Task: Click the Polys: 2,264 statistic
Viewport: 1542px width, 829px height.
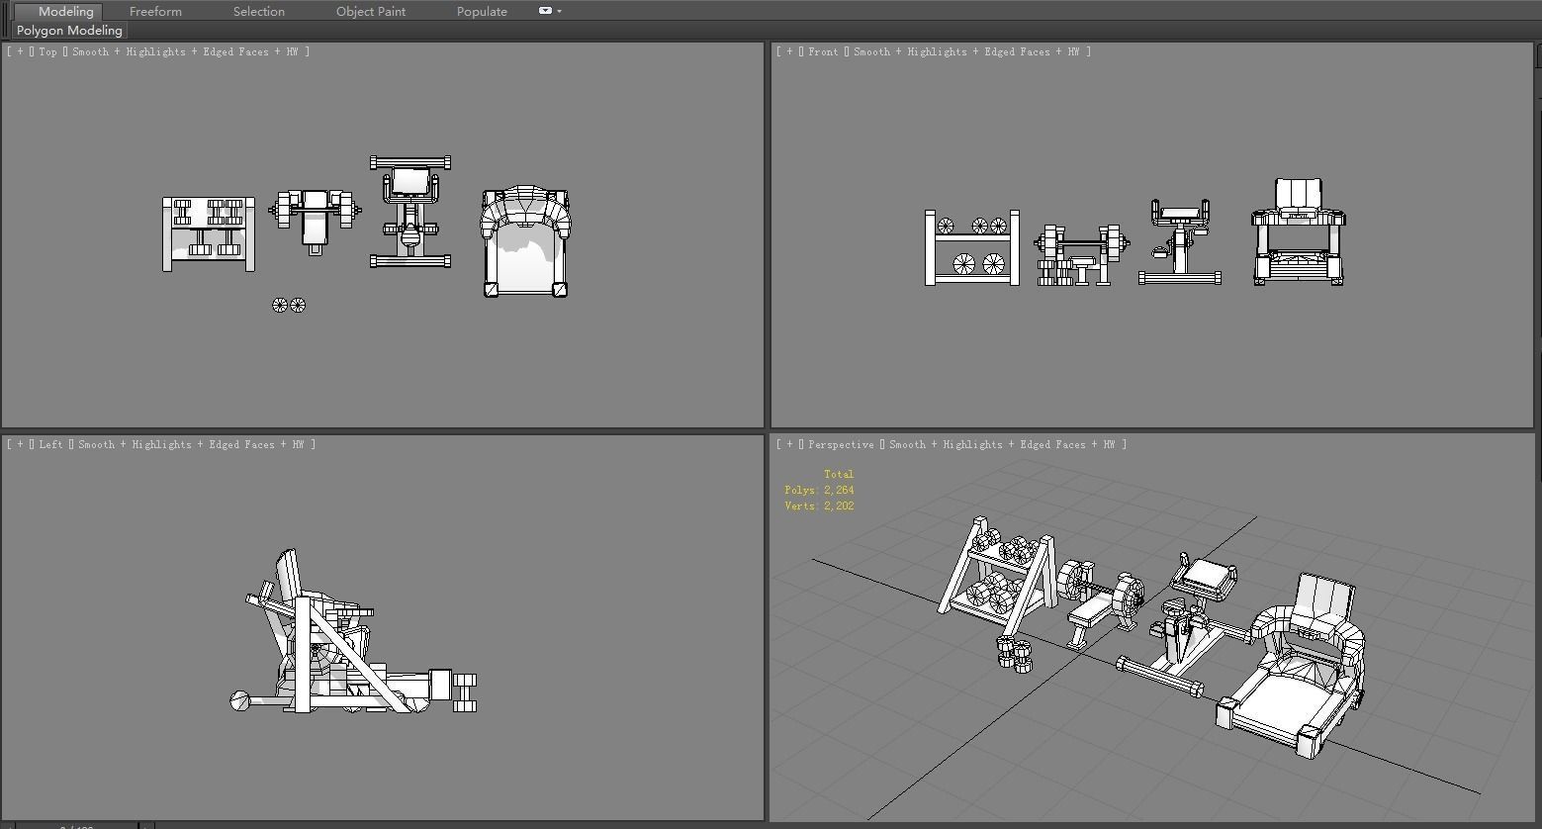Action: [x=819, y=490]
